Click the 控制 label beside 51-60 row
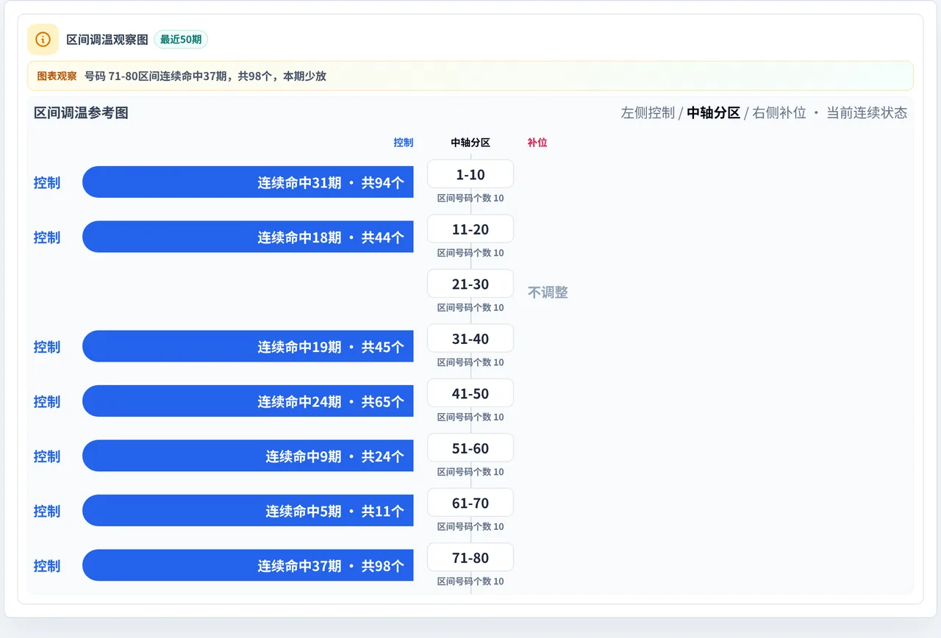 coord(47,456)
